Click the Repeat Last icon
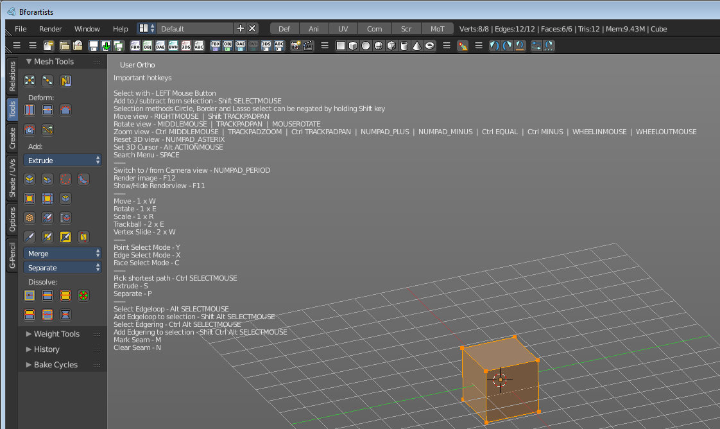 (x=536, y=46)
